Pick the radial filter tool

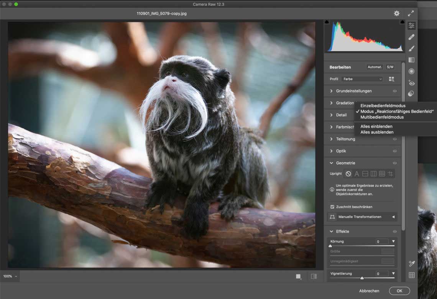coord(412,71)
